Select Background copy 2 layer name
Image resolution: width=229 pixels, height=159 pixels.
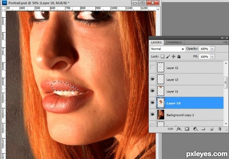pyautogui.click(x=180, y=115)
